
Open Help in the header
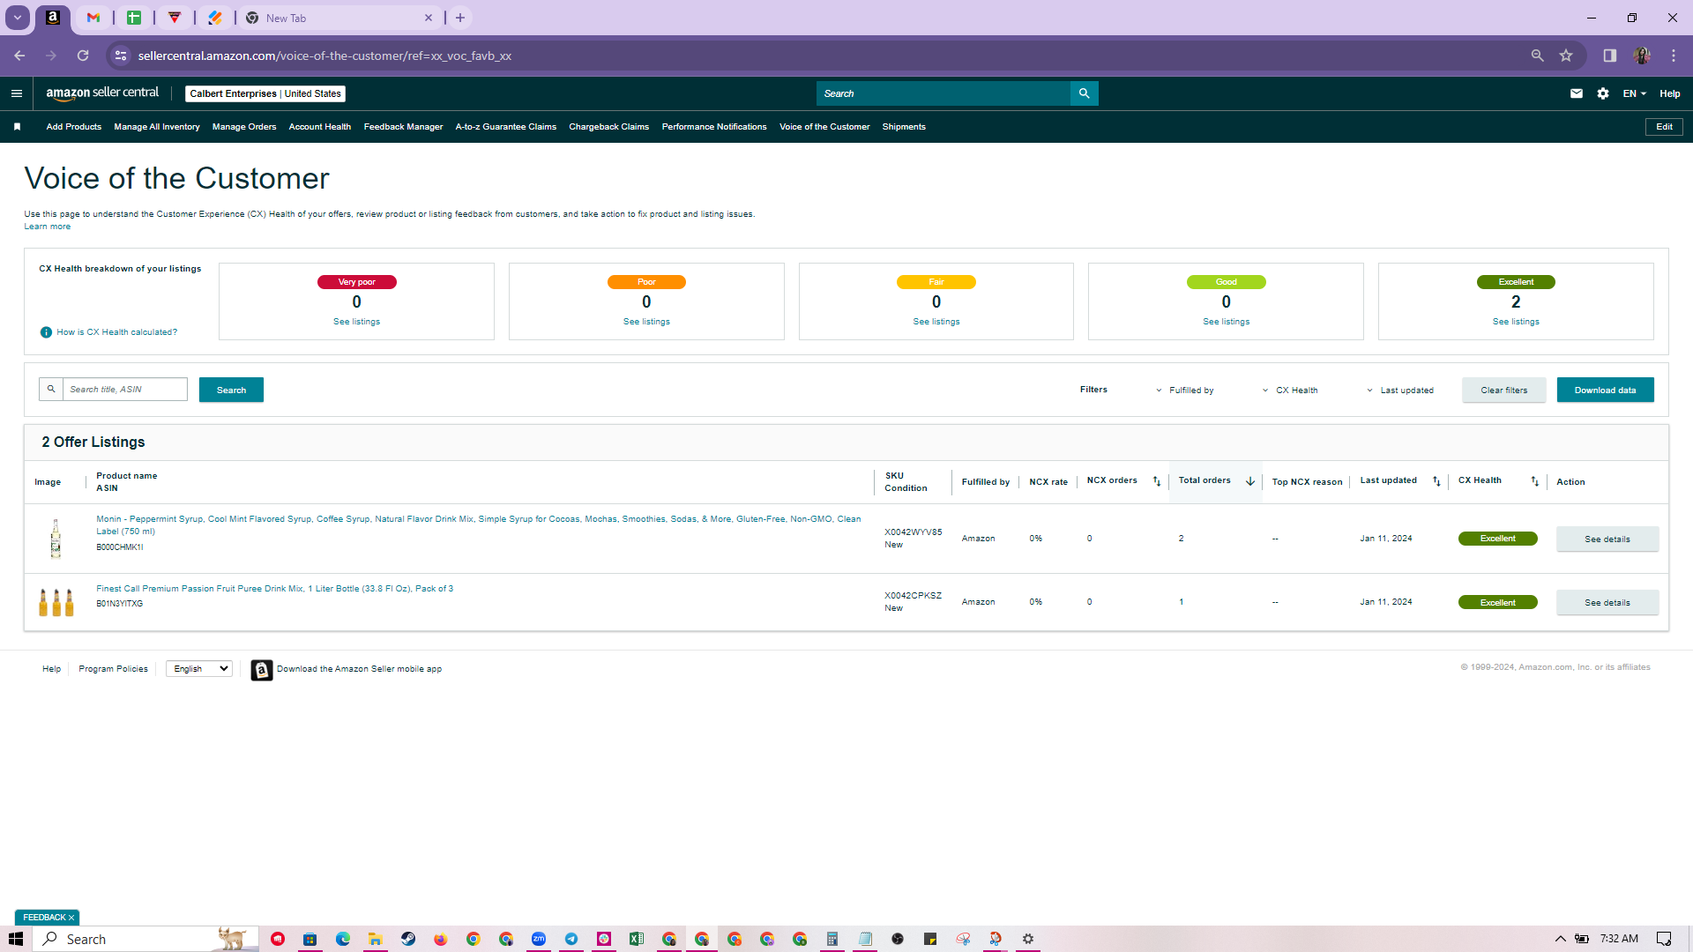(x=1670, y=93)
